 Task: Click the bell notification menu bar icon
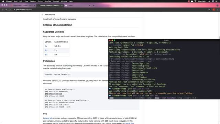pyautogui.click(x=192, y=1)
